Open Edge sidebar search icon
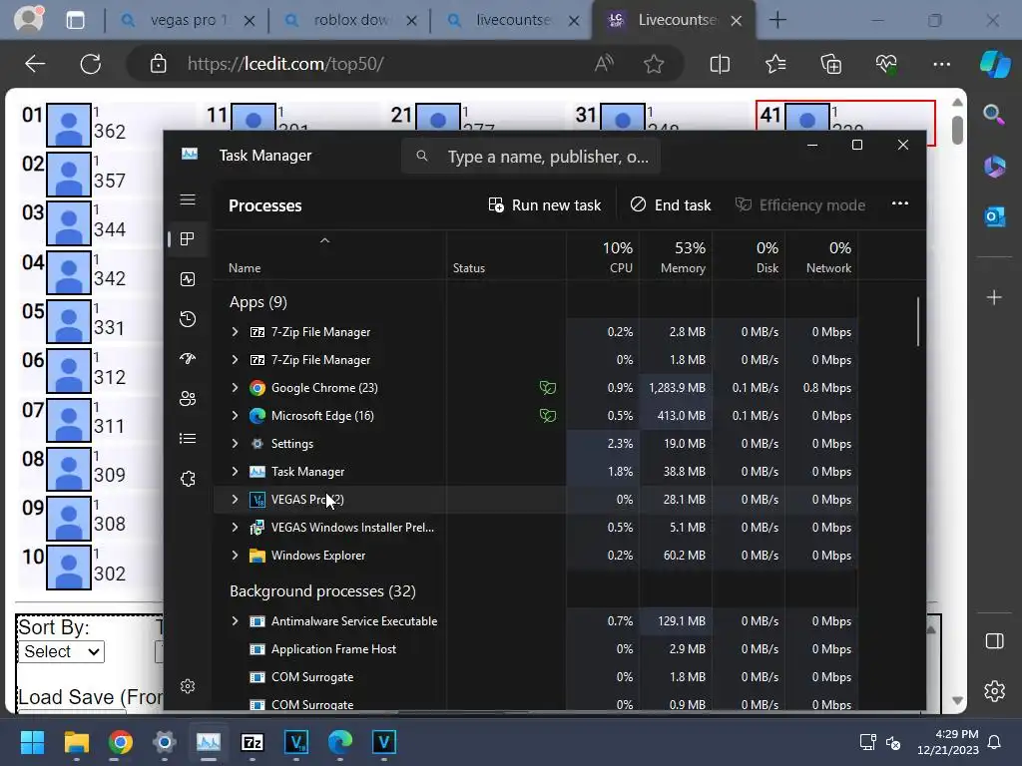Image resolution: width=1022 pixels, height=766 pixels. click(x=994, y=115)
